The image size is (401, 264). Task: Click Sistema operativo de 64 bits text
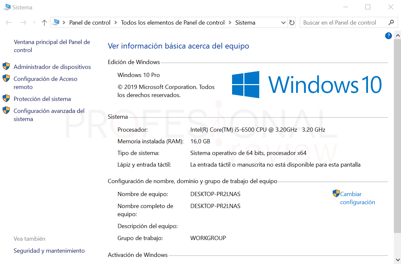click(x=248, y=153)
